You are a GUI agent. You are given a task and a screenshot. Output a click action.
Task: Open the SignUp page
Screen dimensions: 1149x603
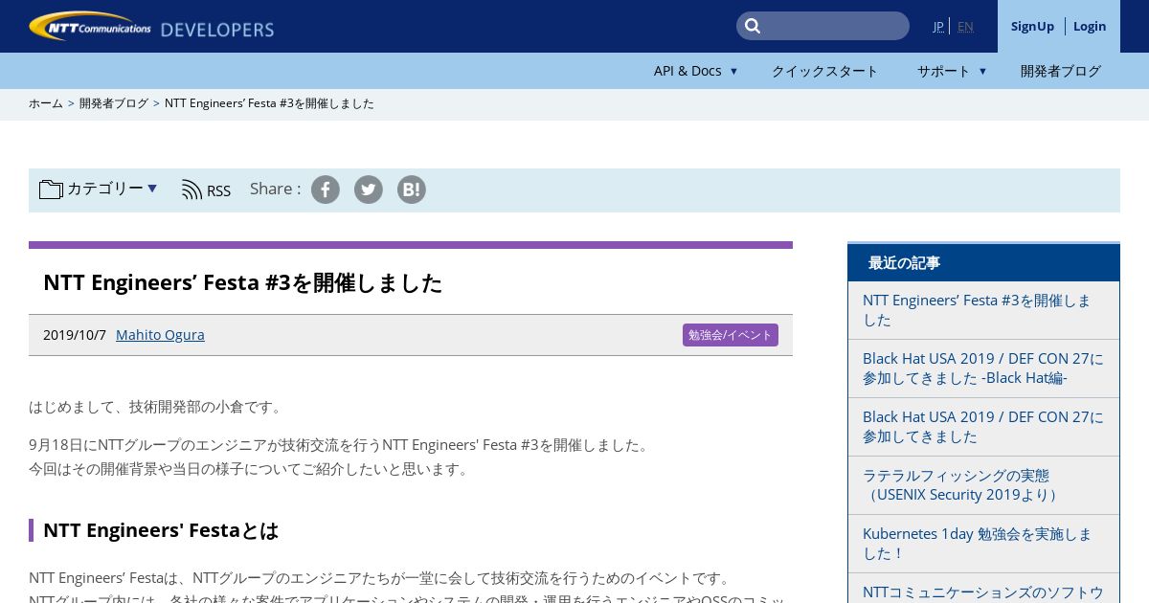point(1032,26)
